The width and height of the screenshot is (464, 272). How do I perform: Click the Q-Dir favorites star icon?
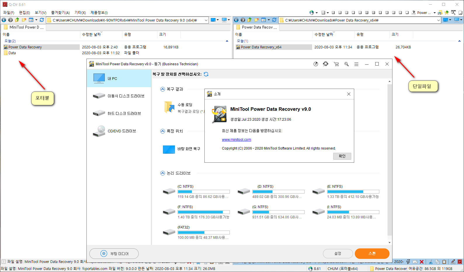[446, 13]
